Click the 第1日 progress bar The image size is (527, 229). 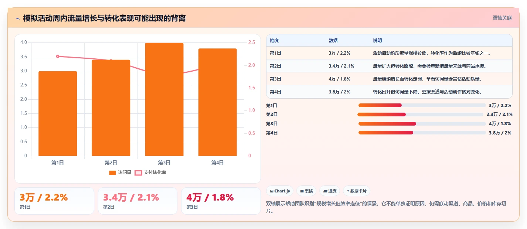(x=422, y=105)
